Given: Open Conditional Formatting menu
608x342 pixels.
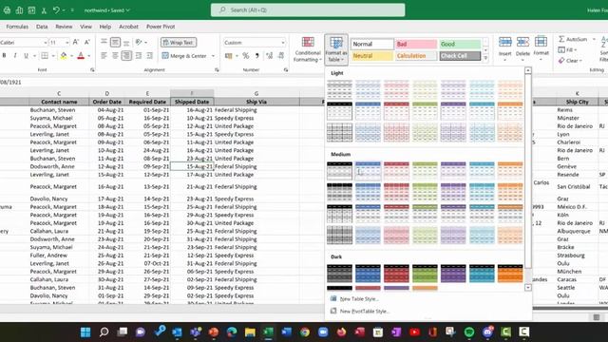Looking at the screenshot, I should click(x=308, y=49).
